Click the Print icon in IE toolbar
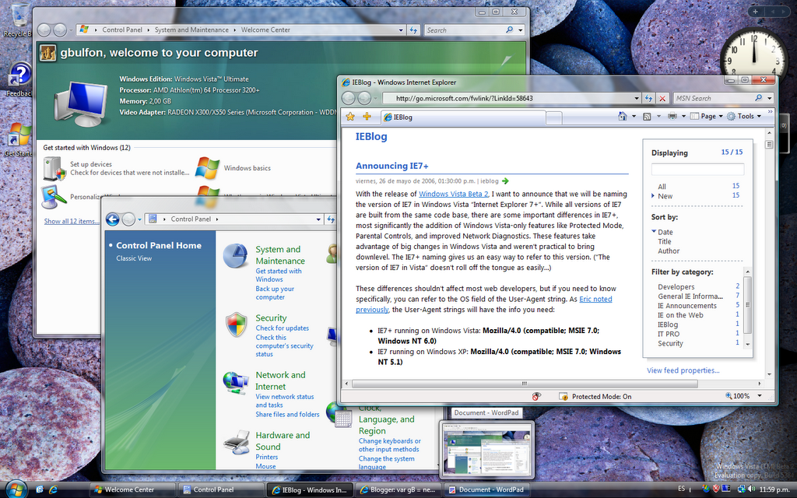The image size is (797, 498). pos(672,117)
